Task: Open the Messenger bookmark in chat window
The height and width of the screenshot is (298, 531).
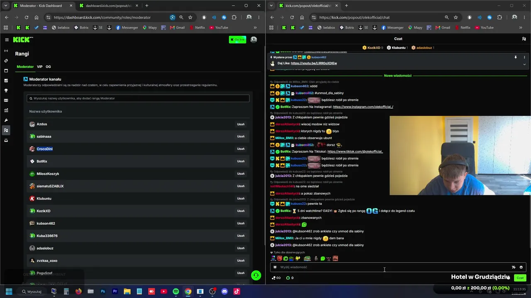Action: click(392, 28)
